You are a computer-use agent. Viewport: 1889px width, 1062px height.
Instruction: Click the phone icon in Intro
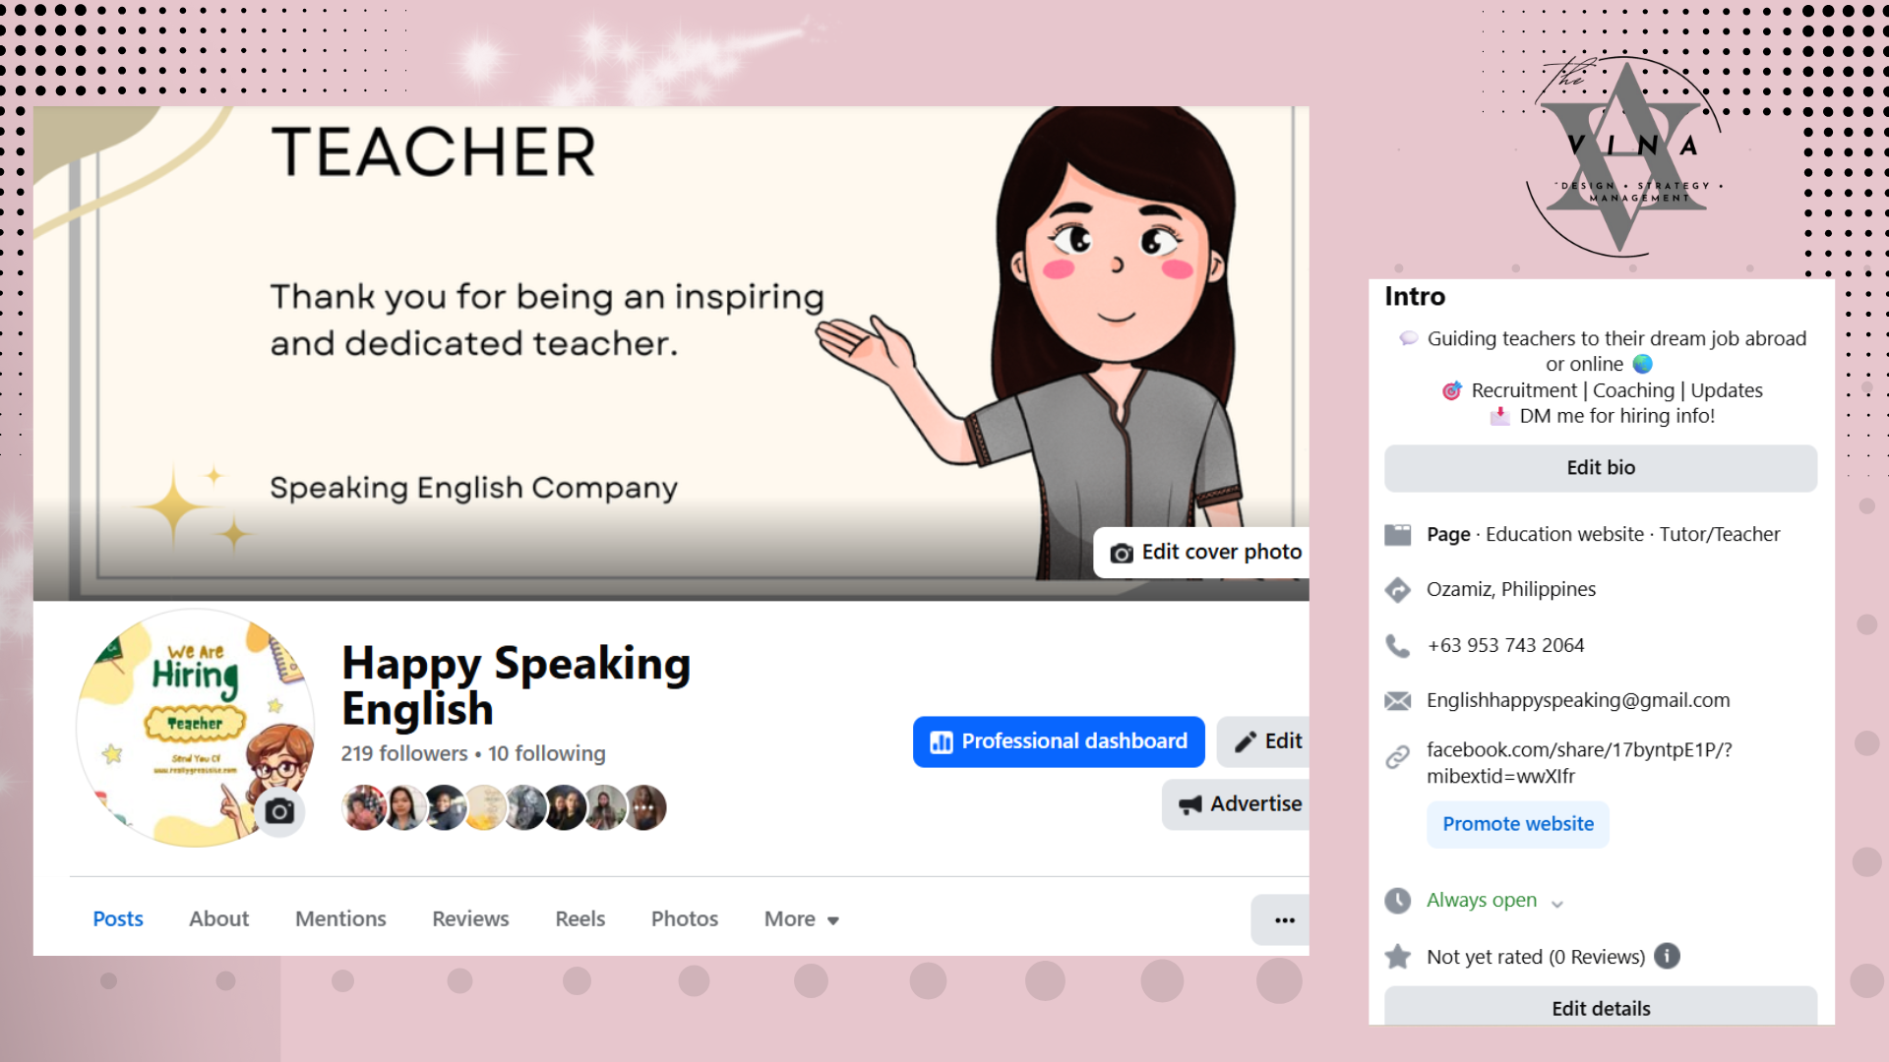point(1397,646)
